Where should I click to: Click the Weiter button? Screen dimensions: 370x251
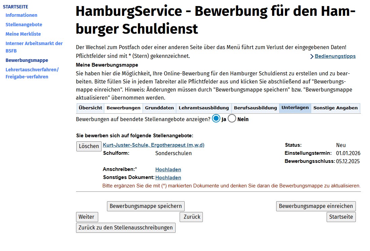click(87, 217)
